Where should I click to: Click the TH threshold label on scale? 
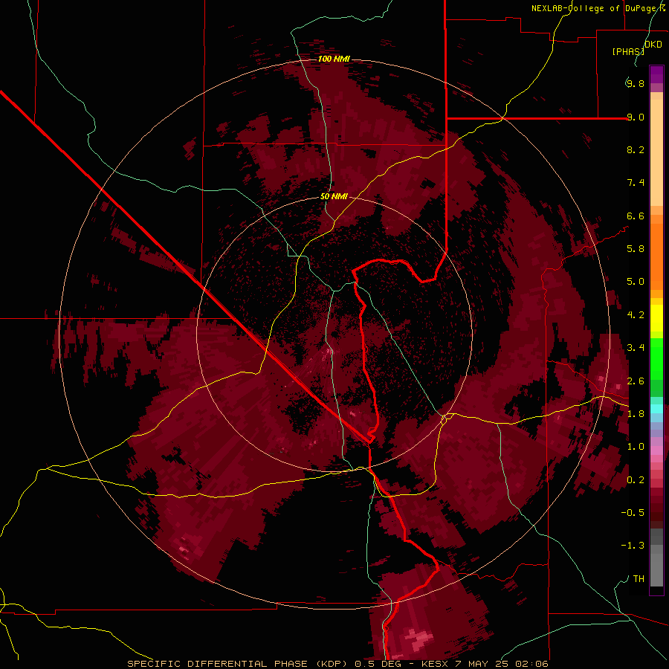pyautogui.click(x=639, y=579)
